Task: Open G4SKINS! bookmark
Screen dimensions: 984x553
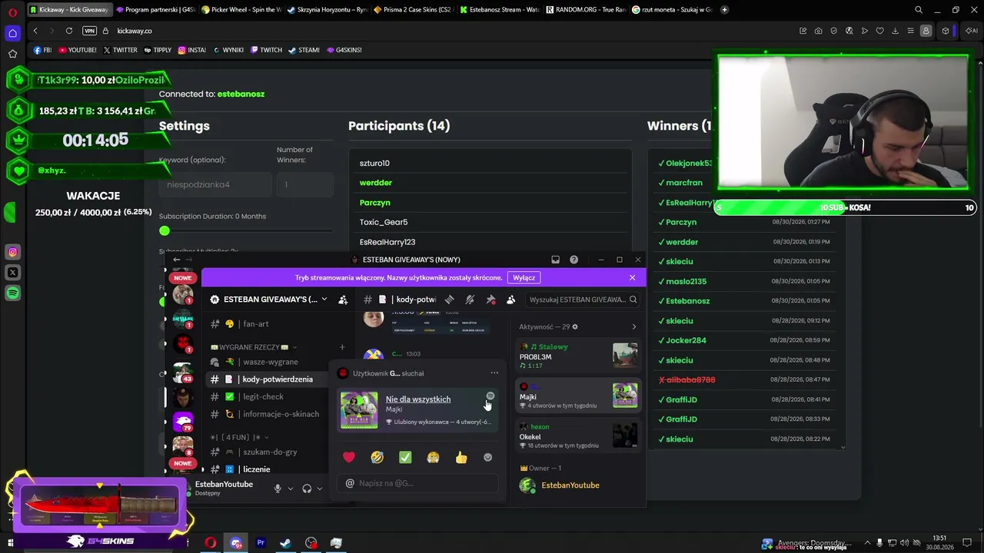Action: [344, 50]
